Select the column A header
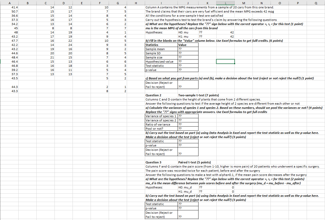Screen dimensions: 325x220 (9, 3)
